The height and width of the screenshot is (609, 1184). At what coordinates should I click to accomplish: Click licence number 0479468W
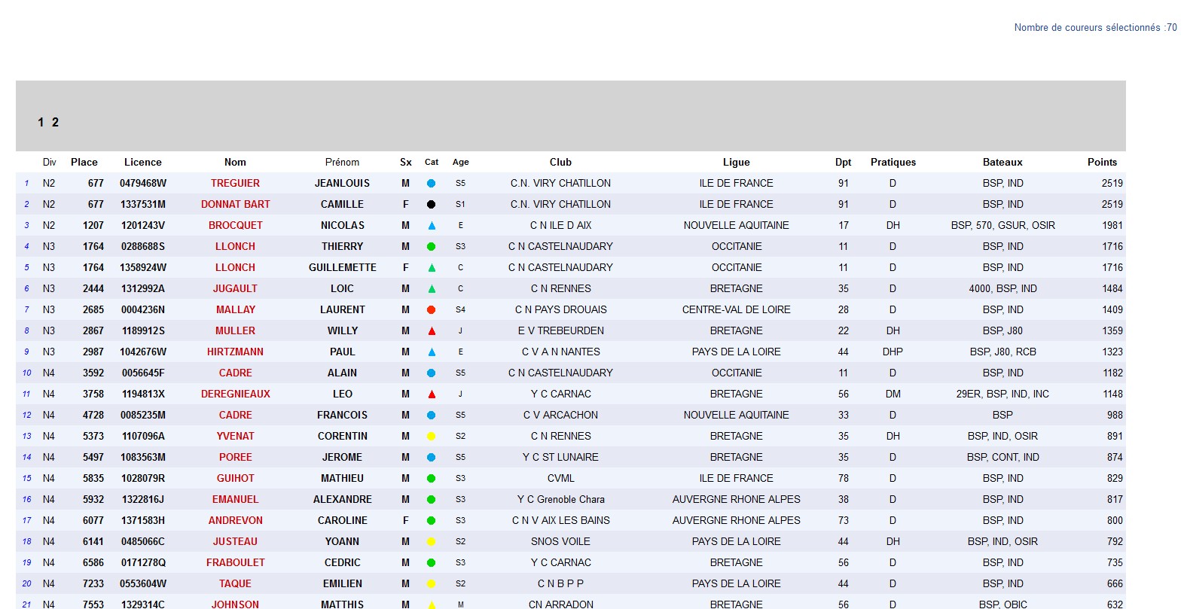point(143,183)
